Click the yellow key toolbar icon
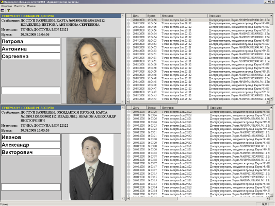Screen dimensions: 275x206 coord(8,10)
